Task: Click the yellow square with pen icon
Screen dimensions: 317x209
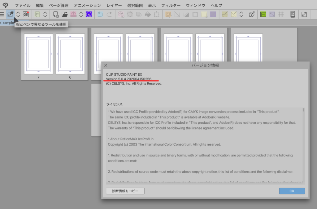Action: tap(234, 14)
